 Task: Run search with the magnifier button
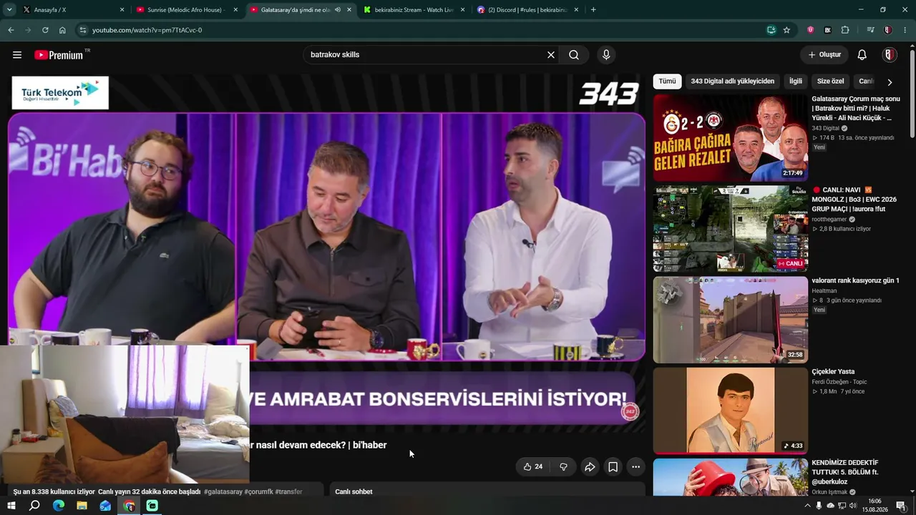coord(574,55)
